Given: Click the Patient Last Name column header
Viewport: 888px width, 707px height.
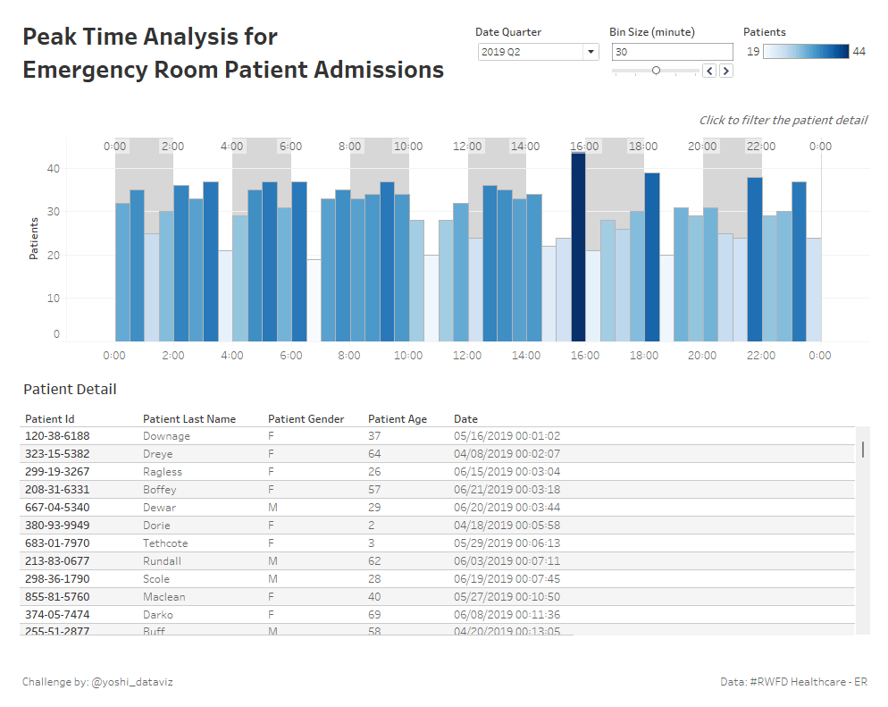Looking at the screenshot, I should pos(189,418).
